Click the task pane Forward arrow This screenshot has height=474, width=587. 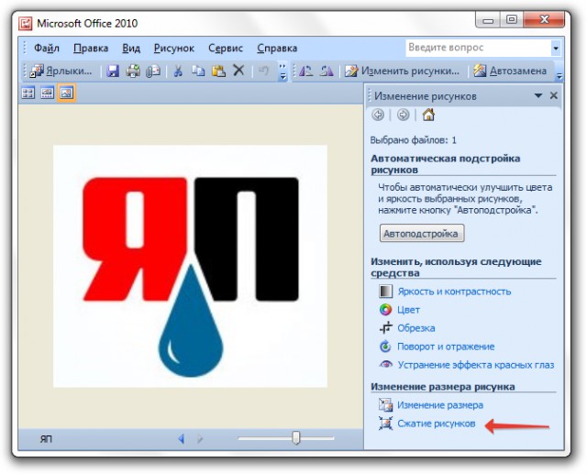click(x=403, y=115)
